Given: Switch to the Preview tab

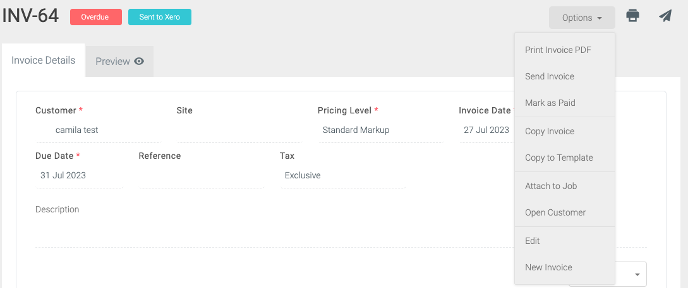Looking at the screenshot, I should [x=119, y=62].
